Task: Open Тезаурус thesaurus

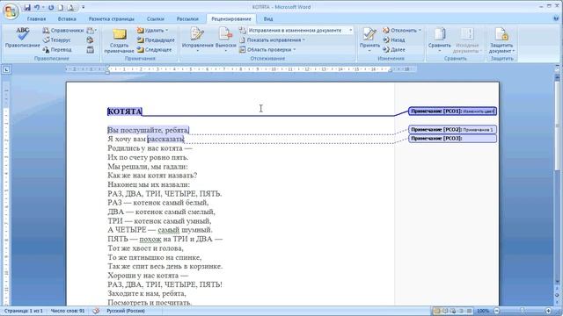Action: point(57,40)
